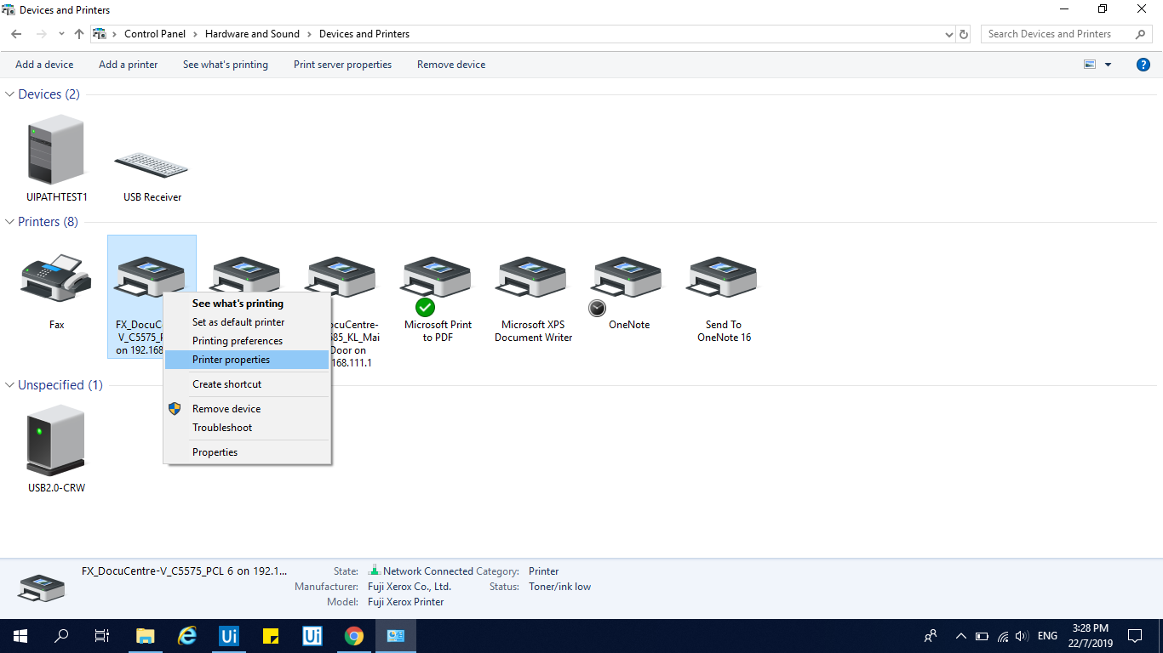This screenshot has height=653, width=1163.
Task: Click the Toner/ink low status text
Action: click(559, 587)
